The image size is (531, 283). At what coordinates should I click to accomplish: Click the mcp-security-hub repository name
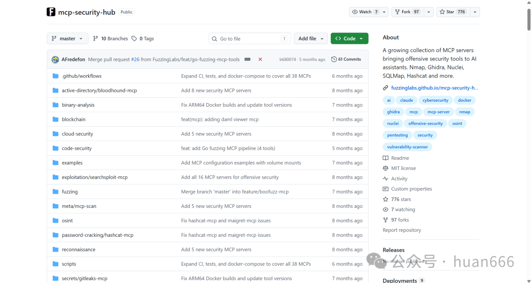point(87,12)
